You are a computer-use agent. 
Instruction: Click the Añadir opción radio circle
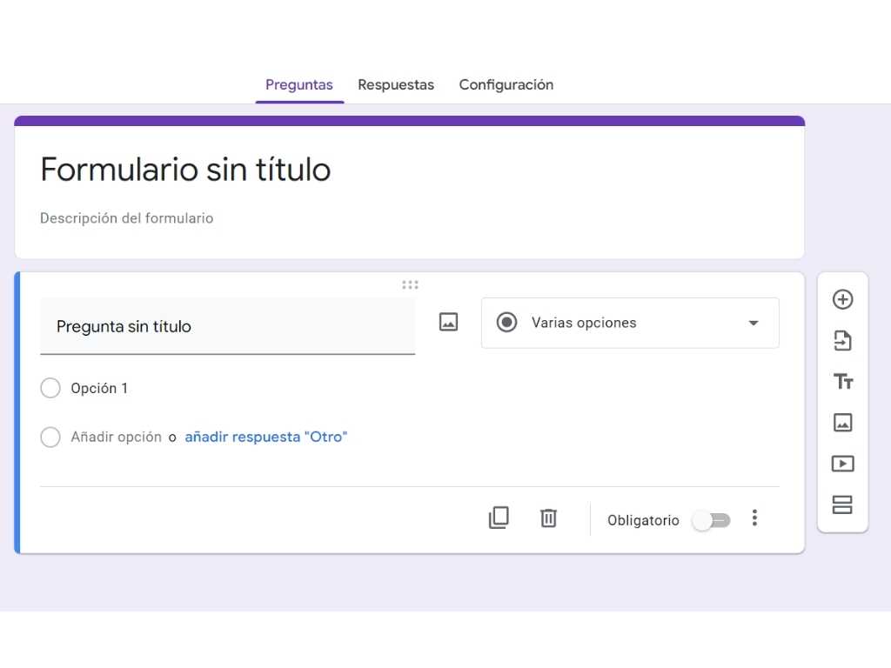point(50,437)
